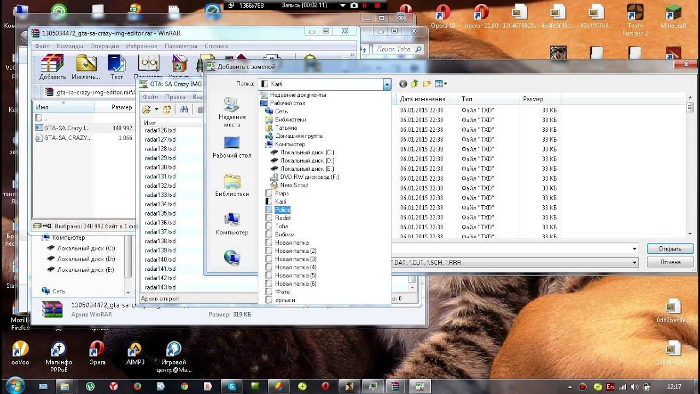
Task: Click the Skype icon on the taskbar
Action: 232,386
